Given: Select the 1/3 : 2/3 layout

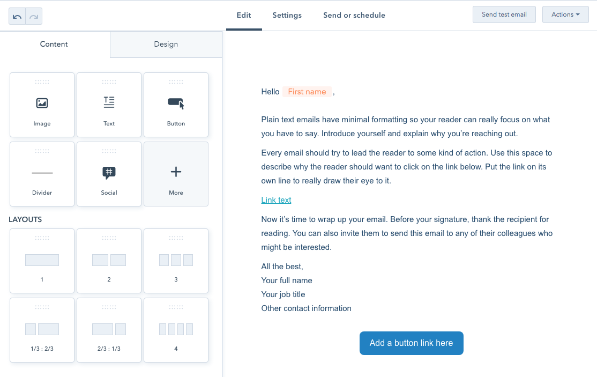Looking at the screenshot, I should 42,330.
